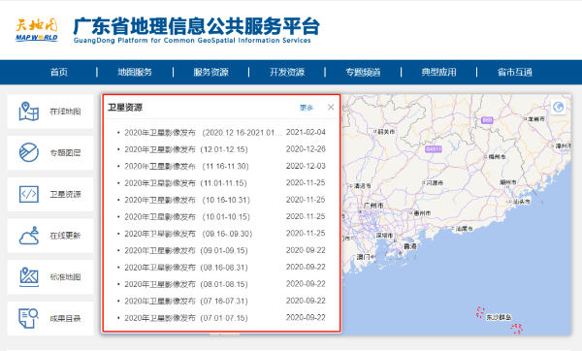Open the (12.01-12.15) satellite image release

click(186, 149)
